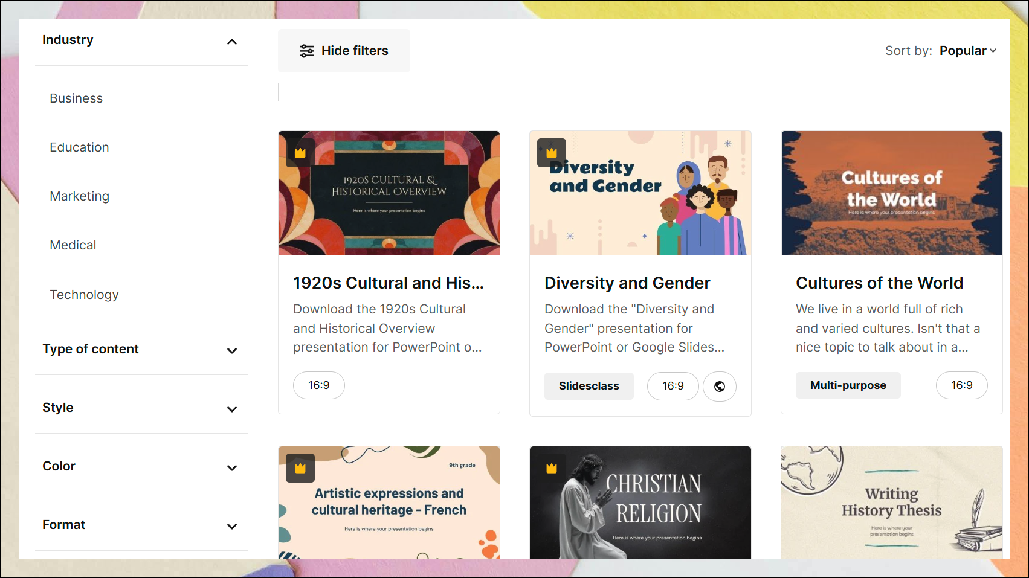Open the 1920s Cultural and His... title link
The height and width of the screenshot is (578, 1029).
(x=389, y=283)
